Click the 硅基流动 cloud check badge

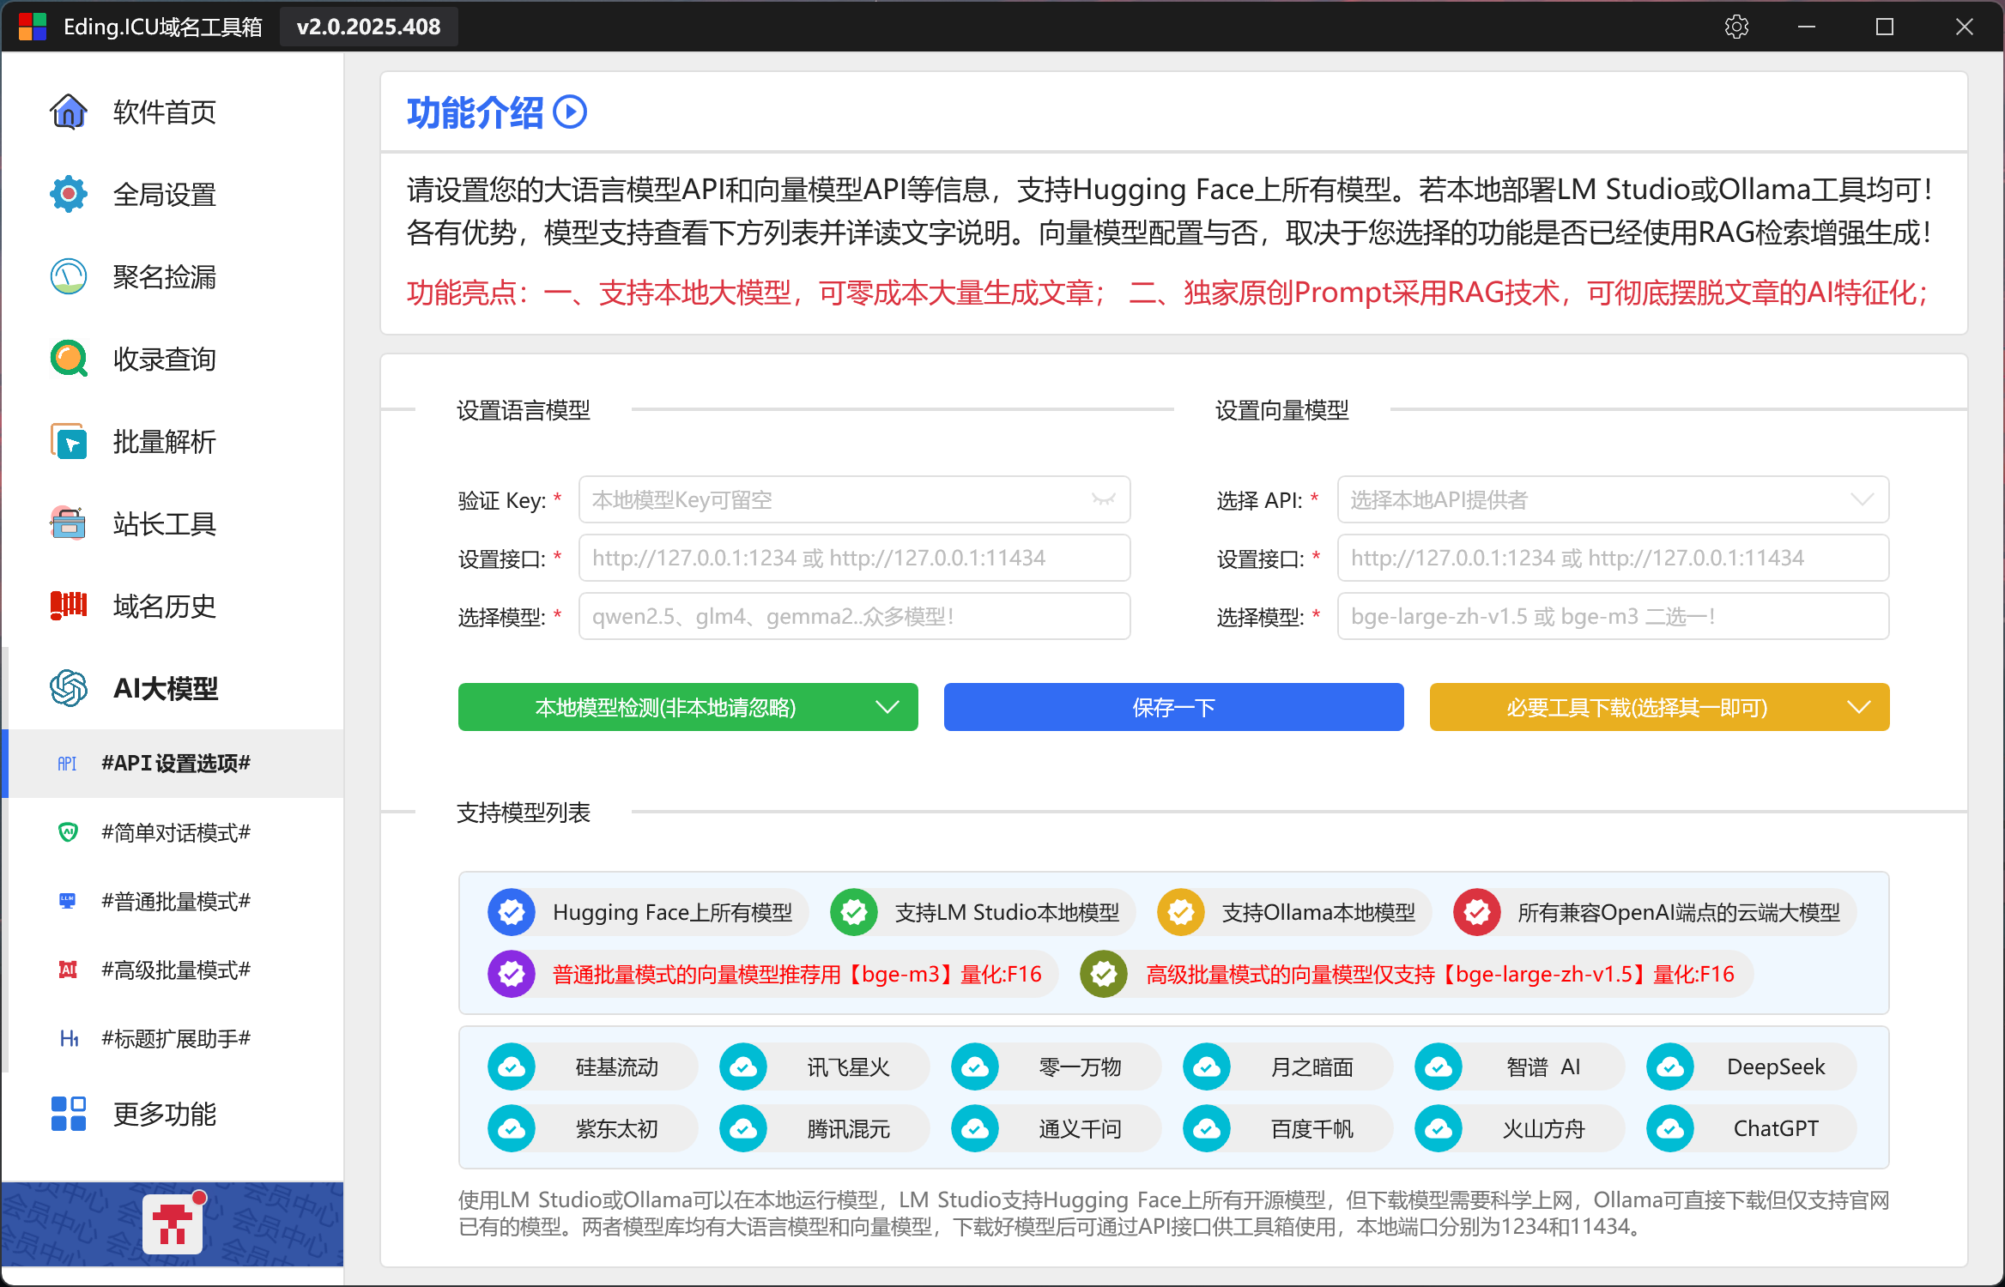coord(512,1066)
